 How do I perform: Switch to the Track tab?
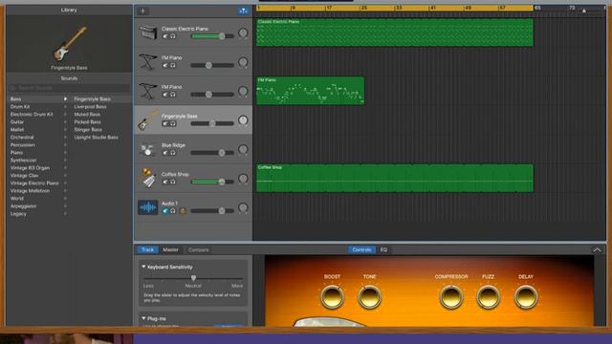(147, 249)
